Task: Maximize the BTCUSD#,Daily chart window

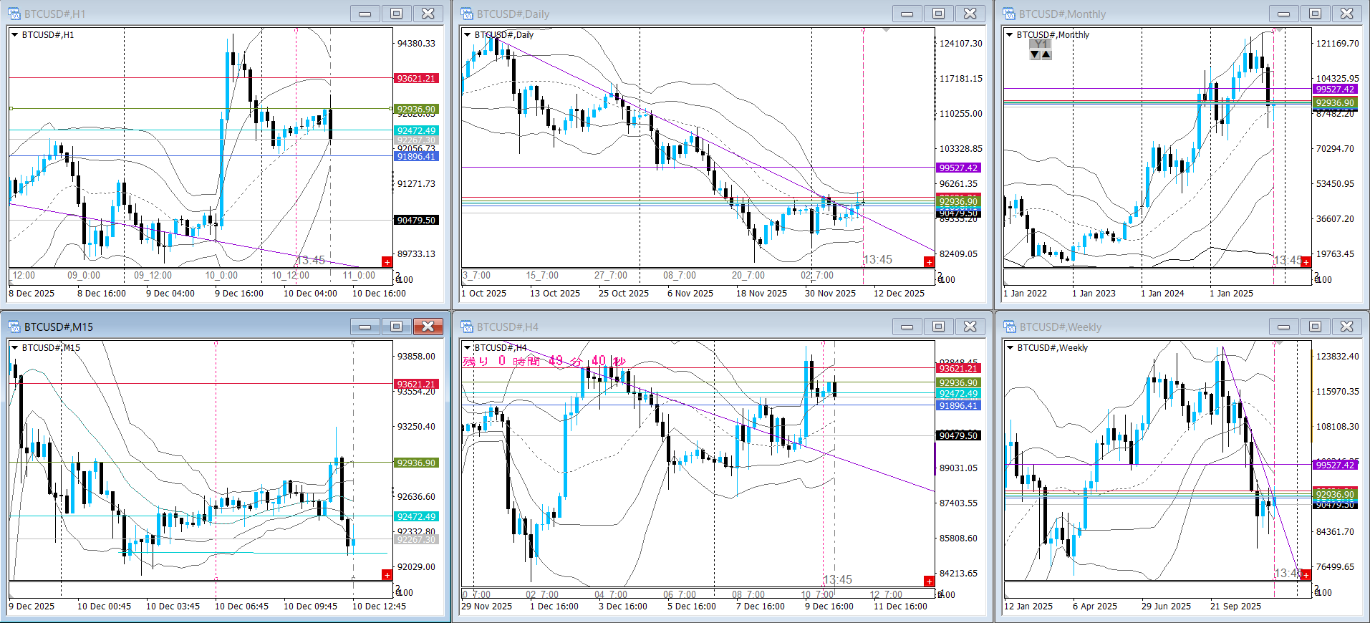Action: click(x=938, y=14)
